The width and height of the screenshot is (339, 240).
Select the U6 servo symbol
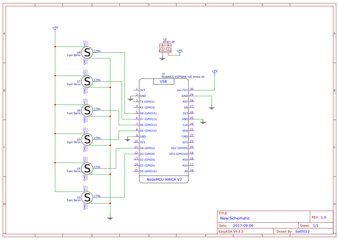(87, 110)
